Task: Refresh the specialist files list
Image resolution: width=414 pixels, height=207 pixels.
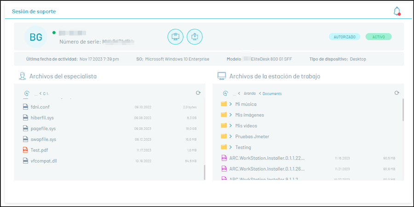Action: [x=198, y=93]
